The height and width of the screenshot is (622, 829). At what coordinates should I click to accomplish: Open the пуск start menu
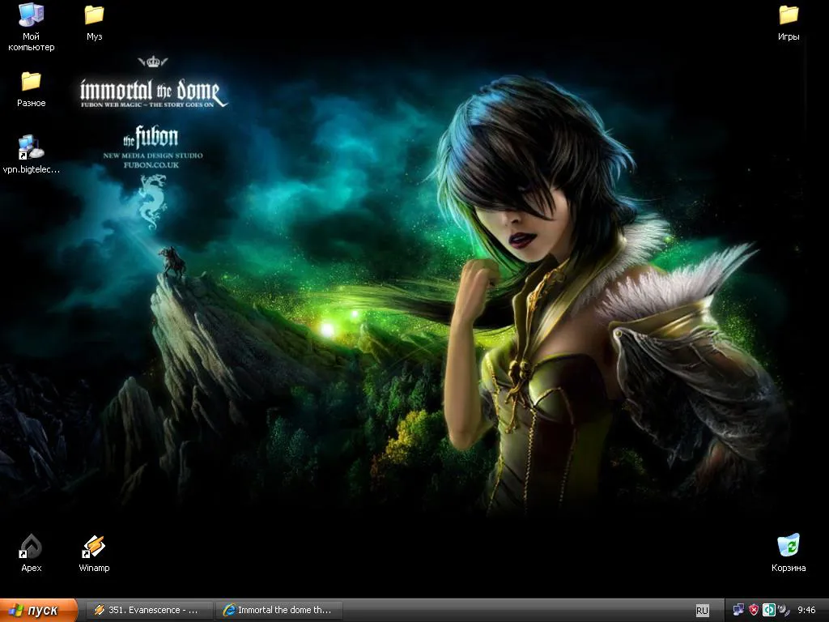[x=39, y=610]
